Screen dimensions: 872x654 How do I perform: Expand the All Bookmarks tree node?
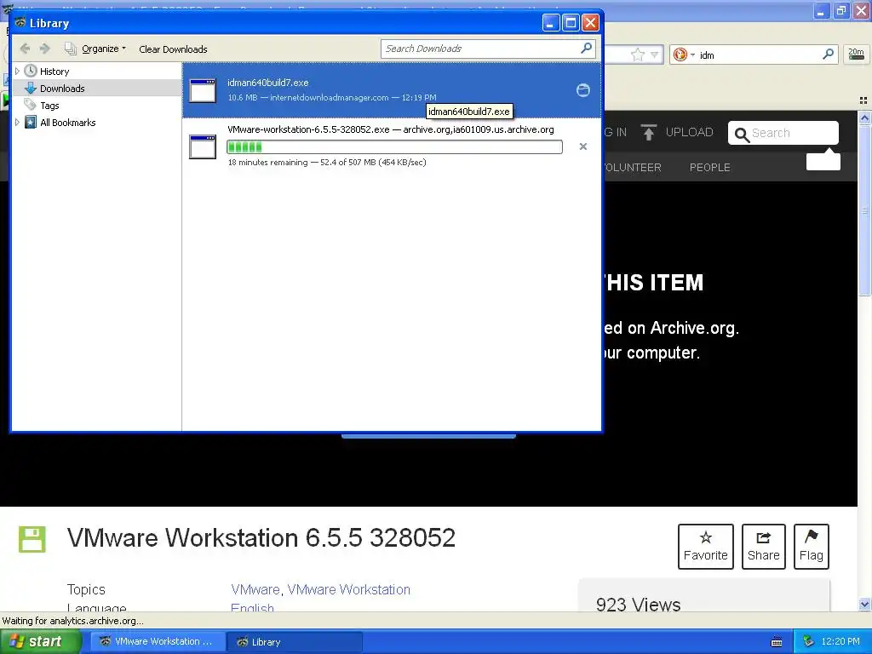point(17,123)
